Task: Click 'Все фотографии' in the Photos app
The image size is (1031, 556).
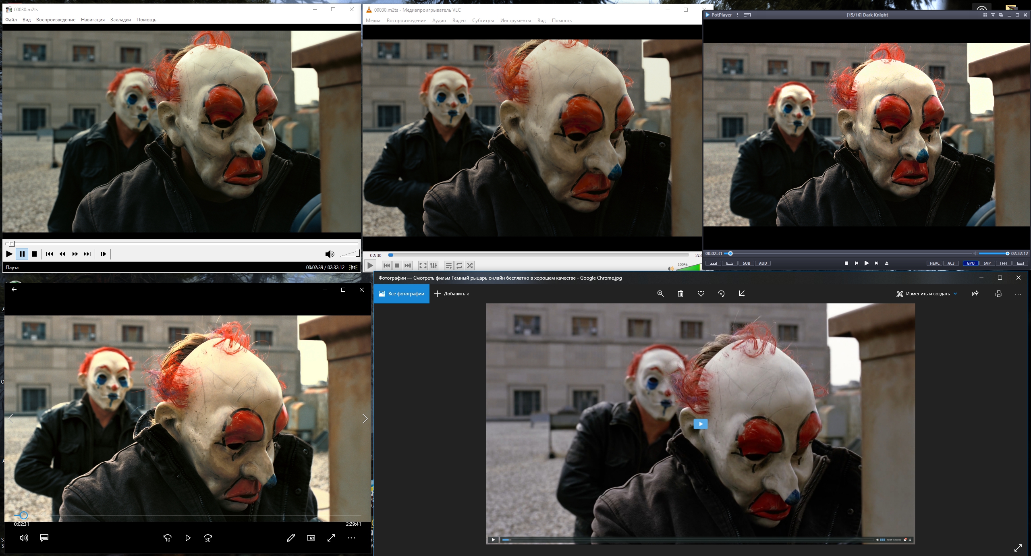Action: click(x=402, y=294)
